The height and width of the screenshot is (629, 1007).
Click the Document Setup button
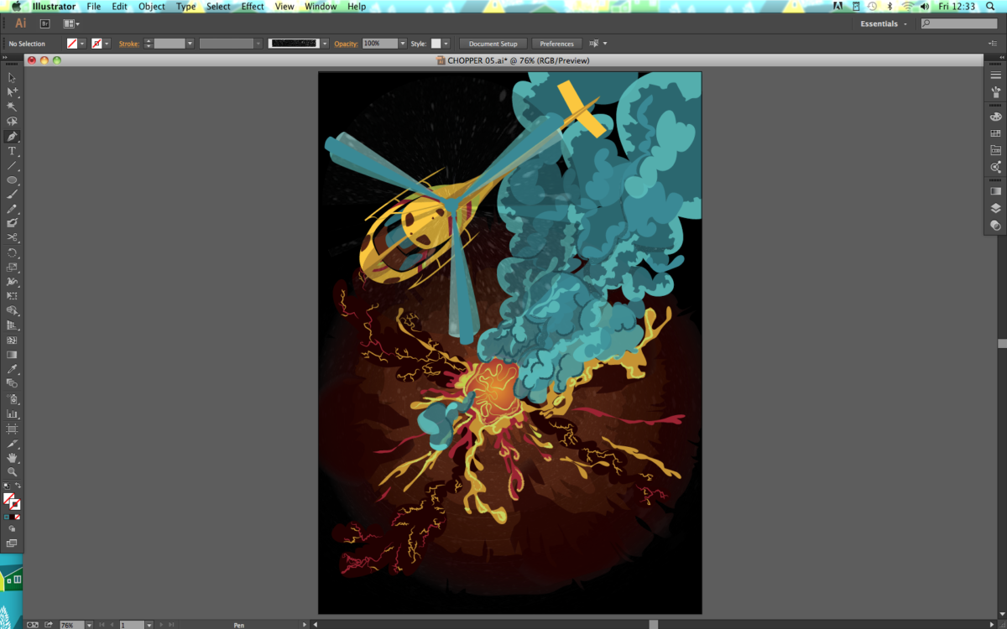[x=493, y=44]
